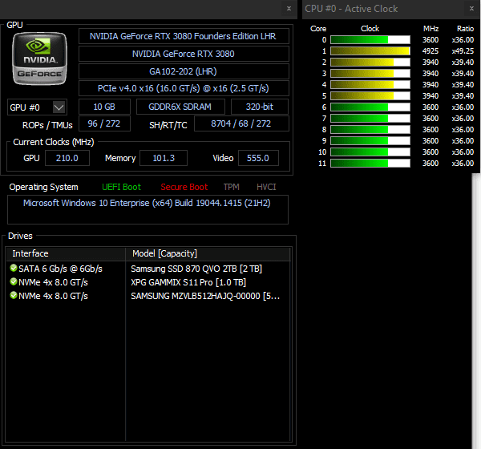Click the Model [Capacity] column header
Image resolution: width=481 pixels, height=449 pixels.
pyautogui.click(x=208, y=253)
